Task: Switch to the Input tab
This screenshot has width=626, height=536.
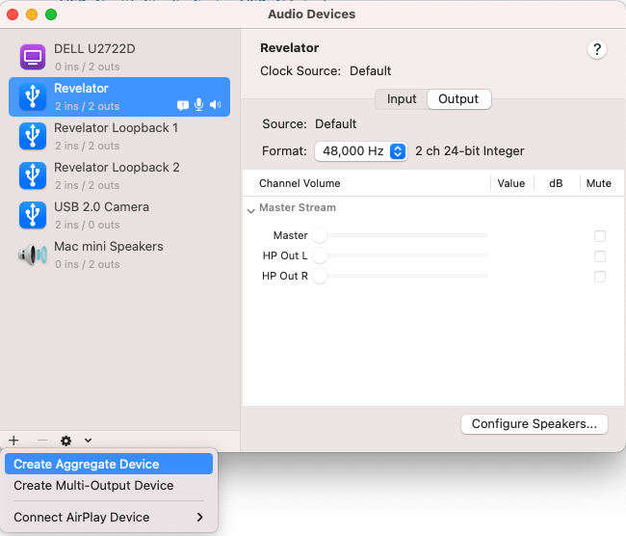Action: pyautogui.click(x=402, y=99)
